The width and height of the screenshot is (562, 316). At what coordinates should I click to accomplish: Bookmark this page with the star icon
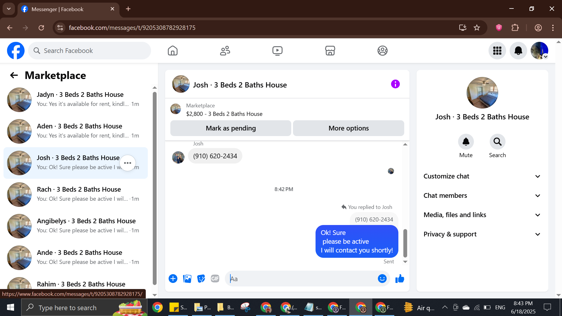pyautogui.click(x=477, y=28)
